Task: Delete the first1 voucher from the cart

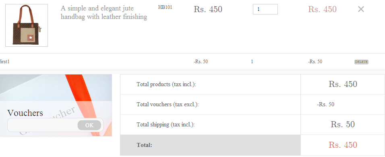Action: tap(361, 62)
